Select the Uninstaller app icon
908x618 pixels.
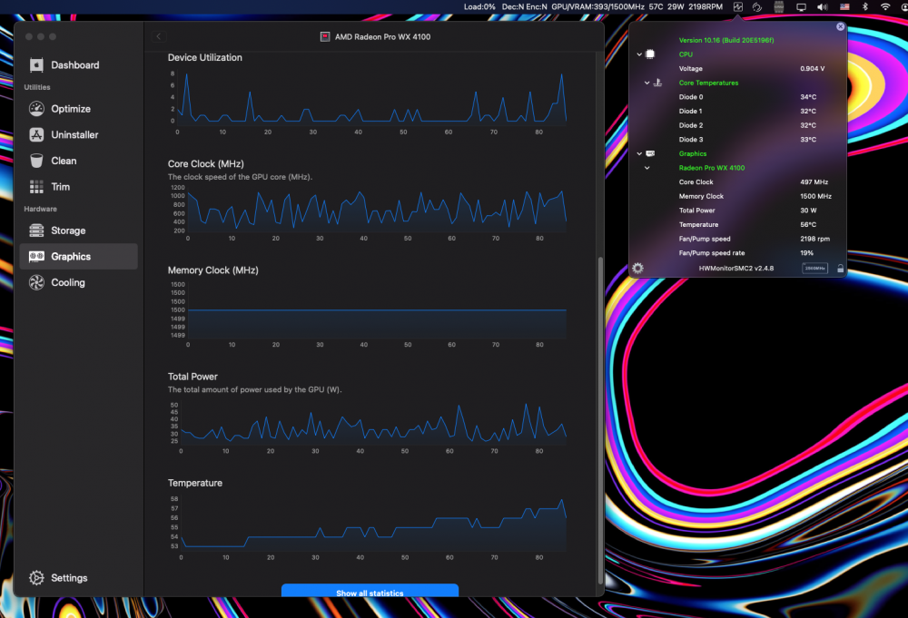point(36,135)
